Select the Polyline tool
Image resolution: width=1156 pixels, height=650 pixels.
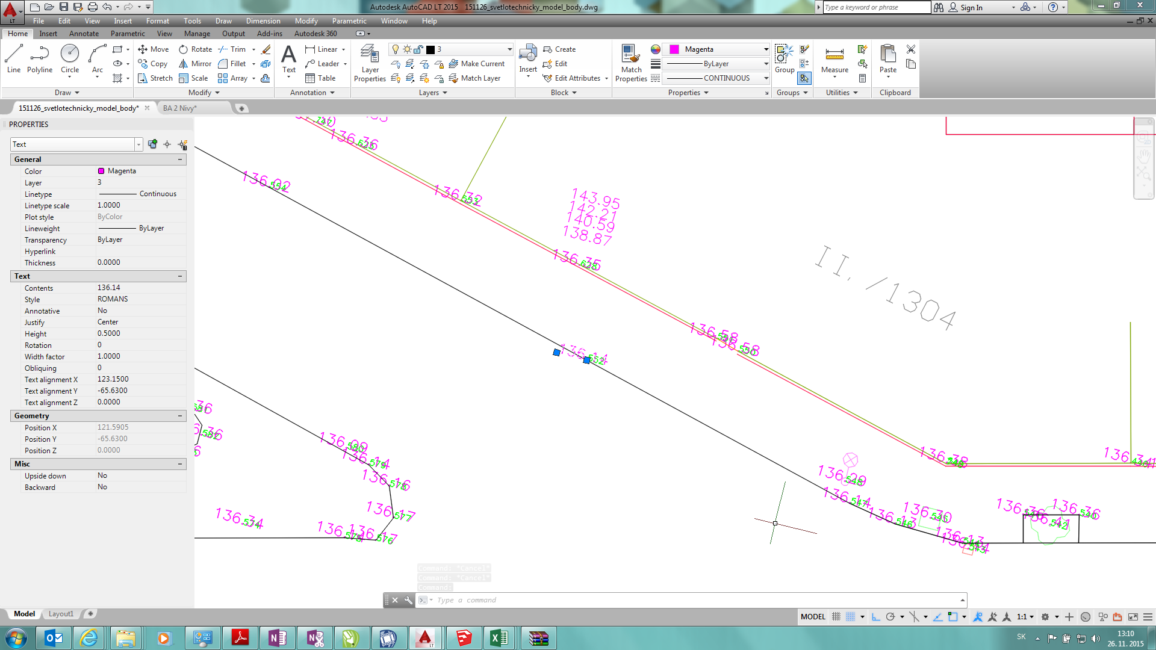pyautogui.click(x=40, y=59)
